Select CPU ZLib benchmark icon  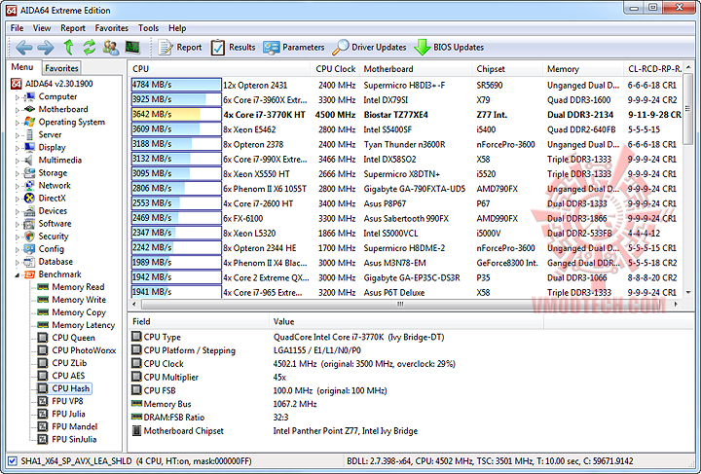[x=43, y=363]
